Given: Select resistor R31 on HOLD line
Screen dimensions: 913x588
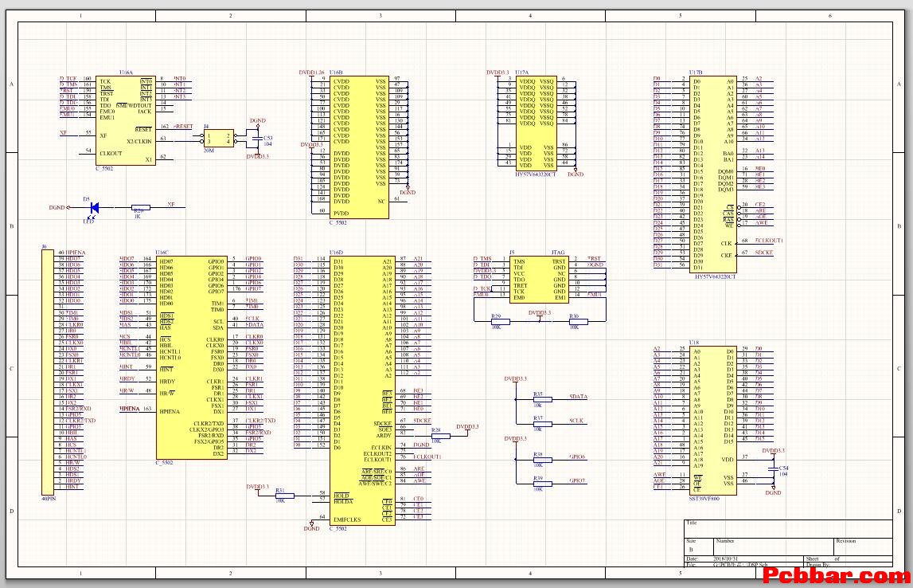Looking at the screenshot, I should 284,496.
